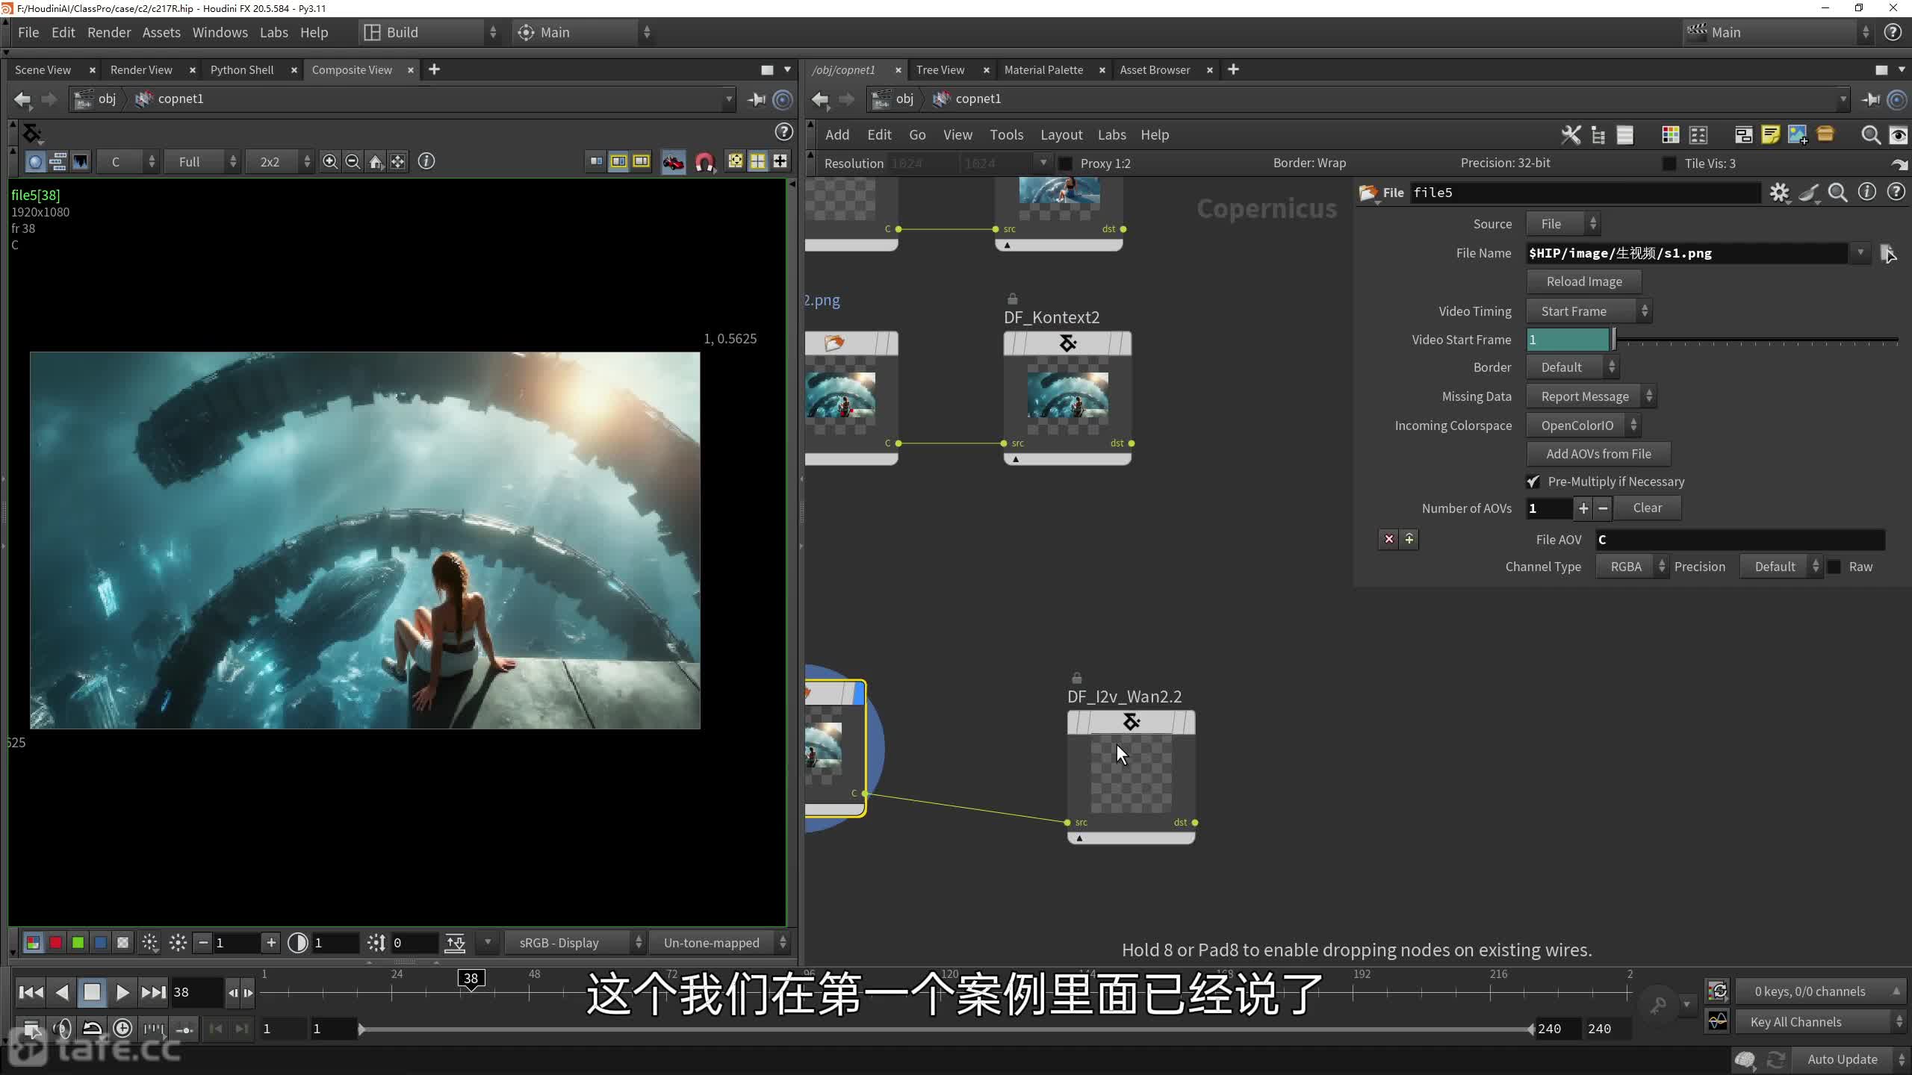Click the Video Start Frame slider handle
This screenshot has width=1912, height=1075.
pyautogui.click(x=1613, y=340)
